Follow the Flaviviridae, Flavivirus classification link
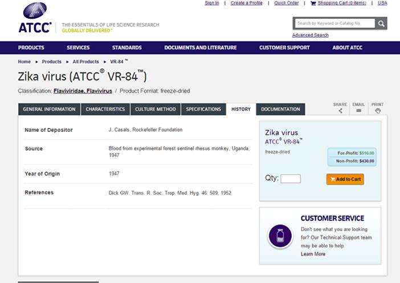 click(x=83, y=91)
